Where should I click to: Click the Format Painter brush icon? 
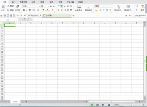click(17, 6)
